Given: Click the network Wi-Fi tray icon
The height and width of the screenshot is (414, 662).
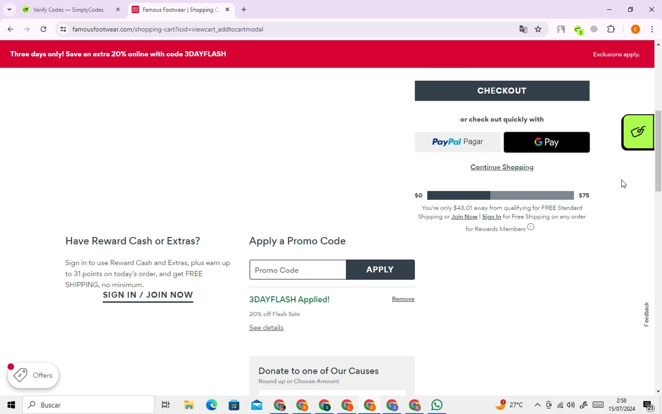Looking at the screenshot, I should 560,405.
